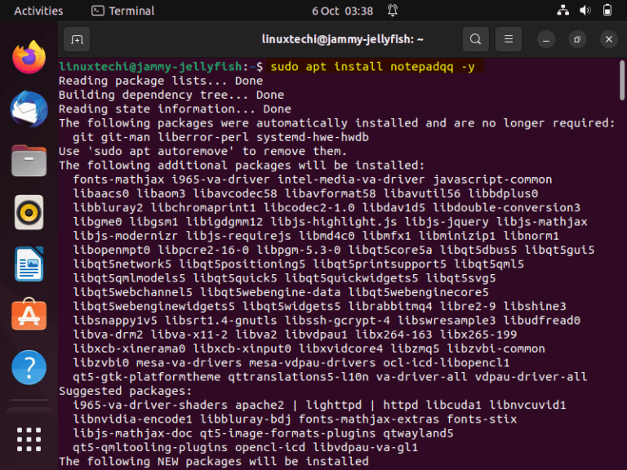The height and width of the screenshot is (470, 627).
Task: Open Ubuntu Software from the dock
Action: (x=29, y=314)
